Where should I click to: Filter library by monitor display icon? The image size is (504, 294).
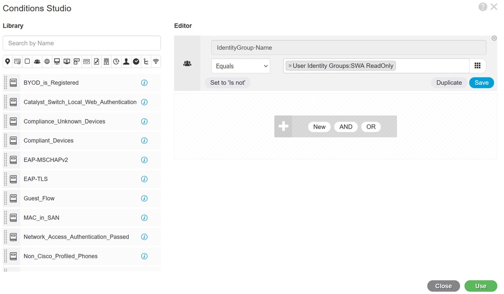pyautogui.click(x=67, y=62)
